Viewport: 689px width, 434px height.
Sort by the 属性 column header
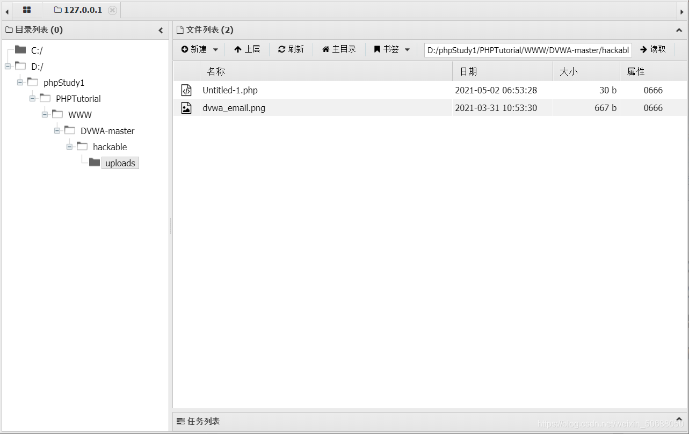pyautogui.click(x=653, y=71)
